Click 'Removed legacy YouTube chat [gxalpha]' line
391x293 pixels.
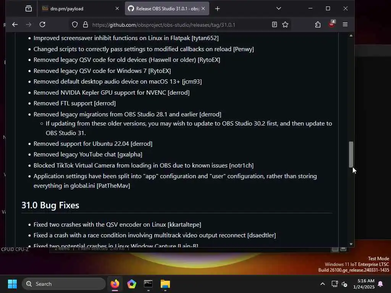pyautogui.click(x=88, y=155)
